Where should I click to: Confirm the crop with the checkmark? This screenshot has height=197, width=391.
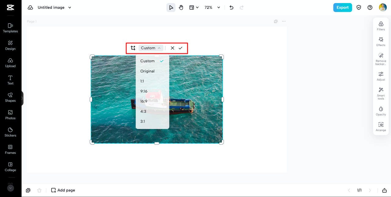pyautogui.click(x=181, y=48)
